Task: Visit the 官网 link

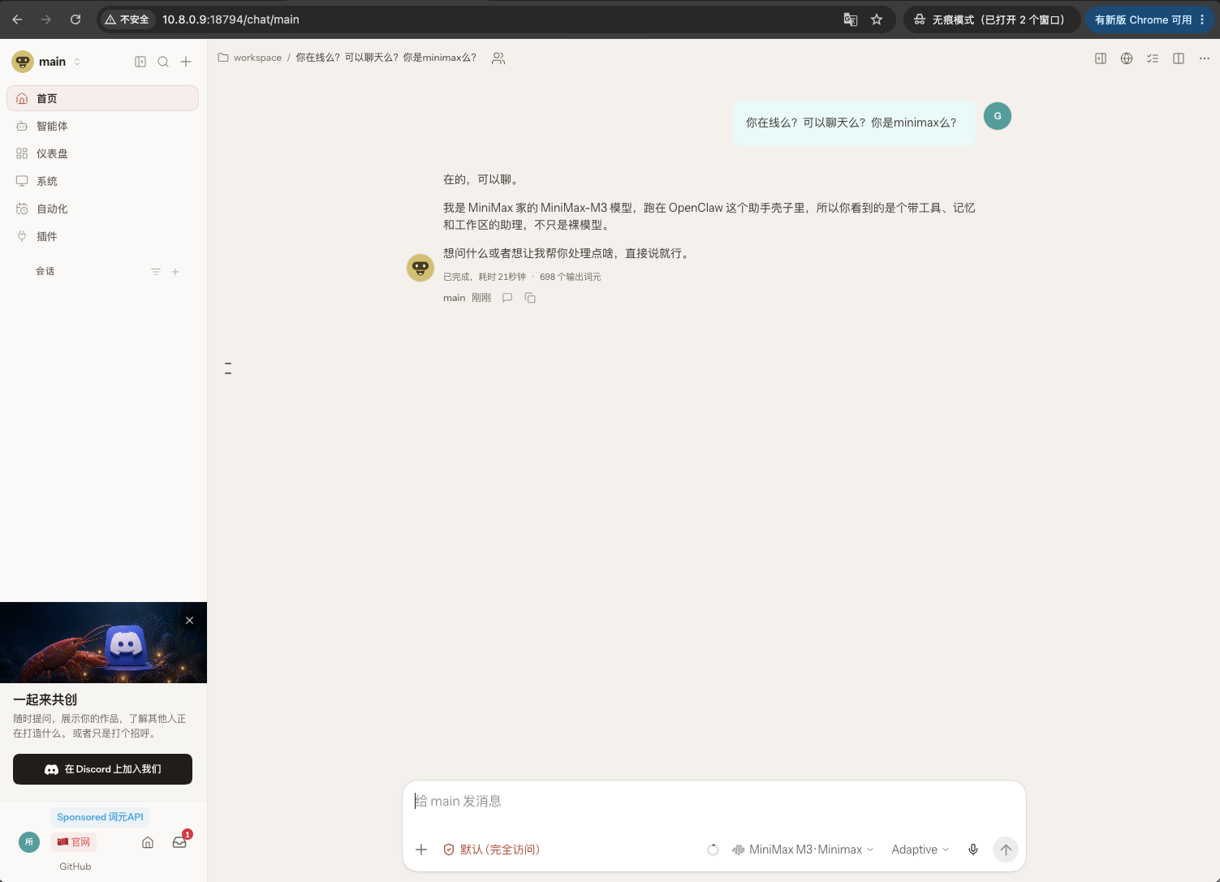Action: [x=74, y=842]
